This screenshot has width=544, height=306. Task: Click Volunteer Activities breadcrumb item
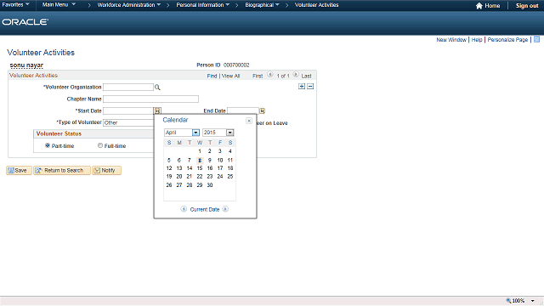point(316,5)
